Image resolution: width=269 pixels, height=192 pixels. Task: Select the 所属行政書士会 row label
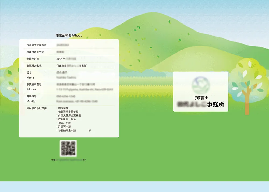point(35,52)
